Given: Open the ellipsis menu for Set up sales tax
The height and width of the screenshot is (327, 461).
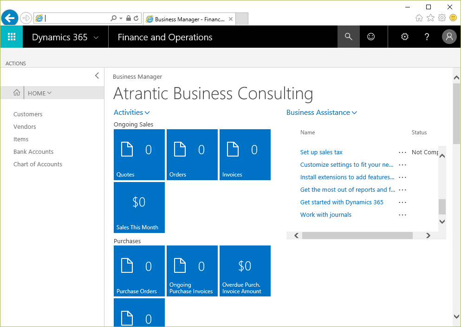Looking at the screenshot, I should pyautogui.click(x=403, y=152).
